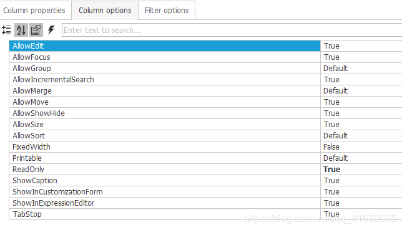Viewport: 402px width, 230px height.
Task: Select the Printable property row
Action: [x=165, y=158]
